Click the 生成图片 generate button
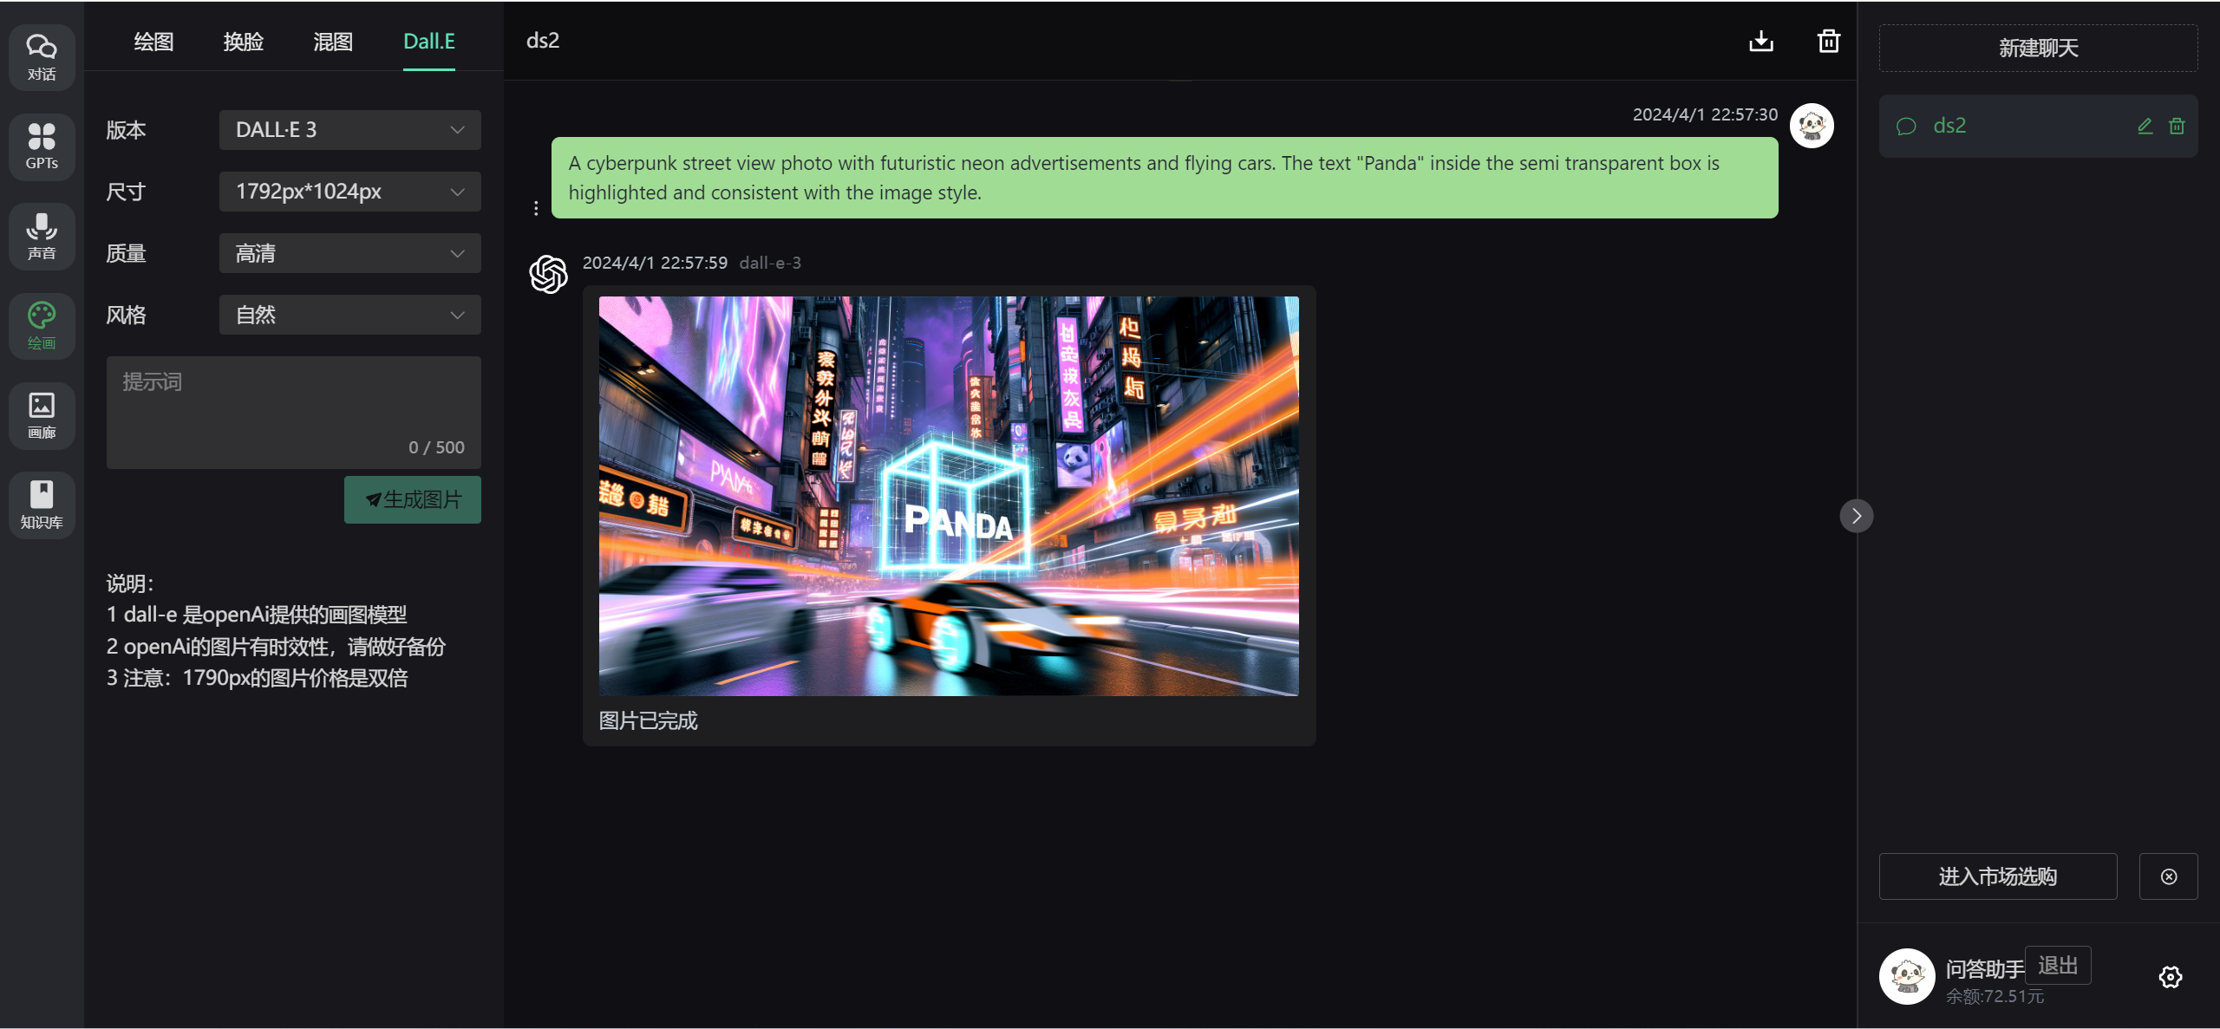The height and width of the screenshot is (1029, 2220). point(412,500)
